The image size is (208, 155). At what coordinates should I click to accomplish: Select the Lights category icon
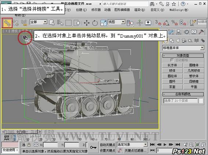click(178, 41)
